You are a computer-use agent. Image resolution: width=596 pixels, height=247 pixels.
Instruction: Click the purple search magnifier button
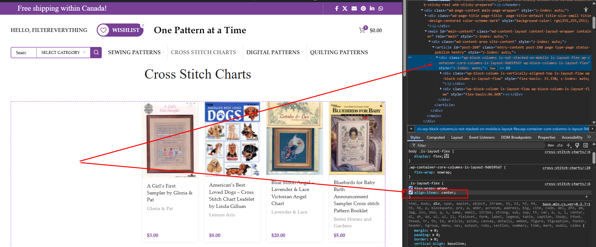point(96,53)
